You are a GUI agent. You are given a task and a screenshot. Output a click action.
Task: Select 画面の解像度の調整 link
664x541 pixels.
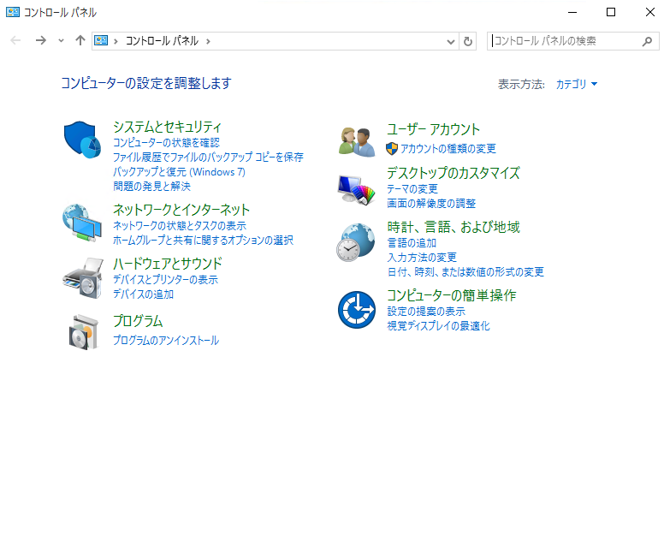tap(431, 204)
